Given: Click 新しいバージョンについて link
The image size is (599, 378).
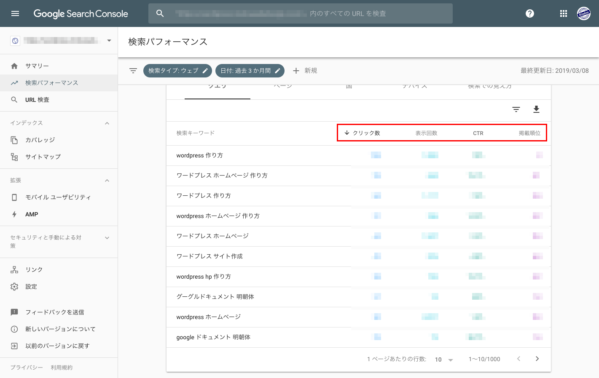Looking at the screenshot, I should coord(60,329).
